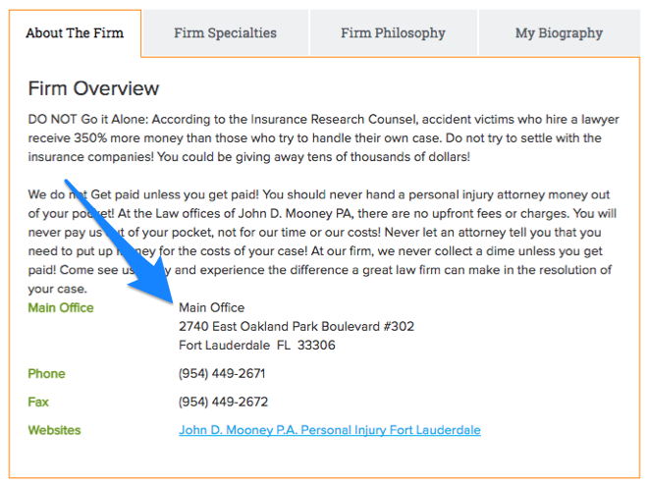Click the green Phone label

pyautogui.click(x=46, y=373)
